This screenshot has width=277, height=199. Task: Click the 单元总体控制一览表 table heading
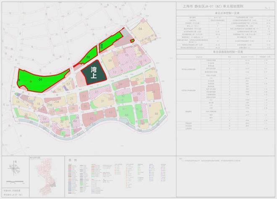[227, 13]
